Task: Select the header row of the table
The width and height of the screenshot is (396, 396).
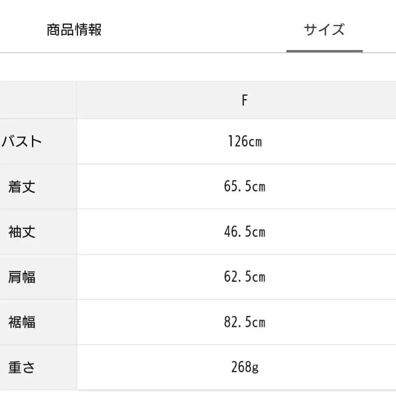Action: 198,99
